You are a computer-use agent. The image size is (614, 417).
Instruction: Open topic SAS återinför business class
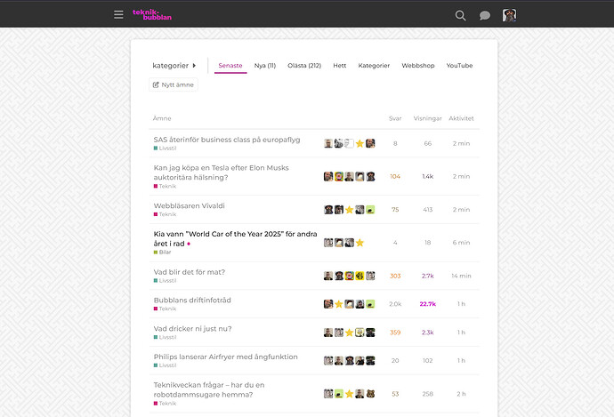(227, 140)
